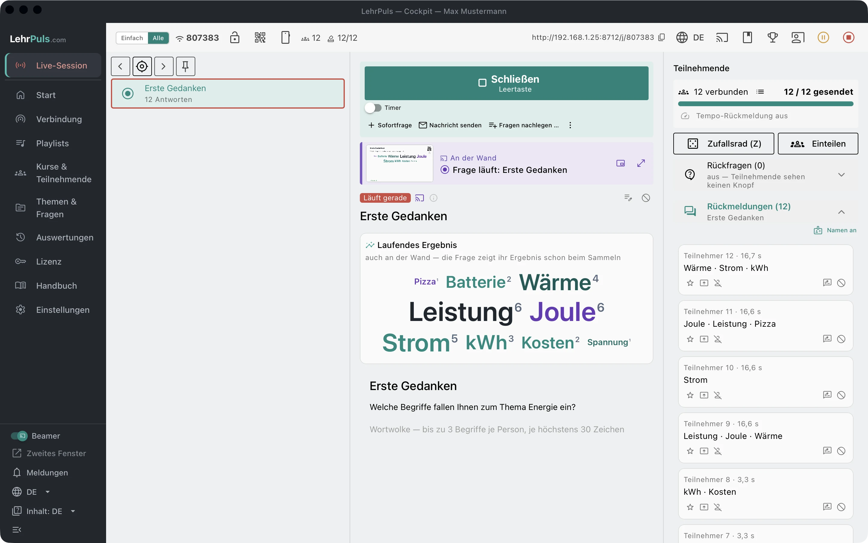Screen dimensions: 868x543
Task: Click the Einteilen button
Action: click(818, 144)
